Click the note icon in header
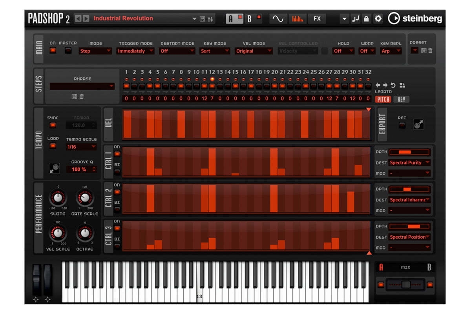This screenshot has height=314, width=471. 355,18
